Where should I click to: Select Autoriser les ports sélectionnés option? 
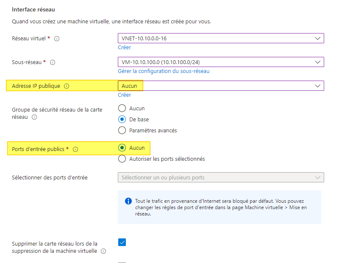[x=122, y=159]
